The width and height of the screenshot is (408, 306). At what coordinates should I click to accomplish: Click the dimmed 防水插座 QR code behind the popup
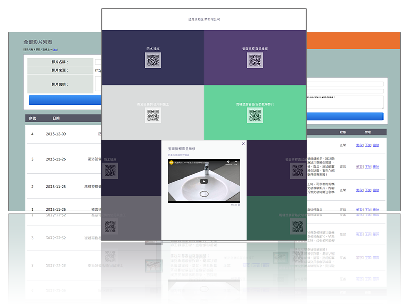[110, 171]
